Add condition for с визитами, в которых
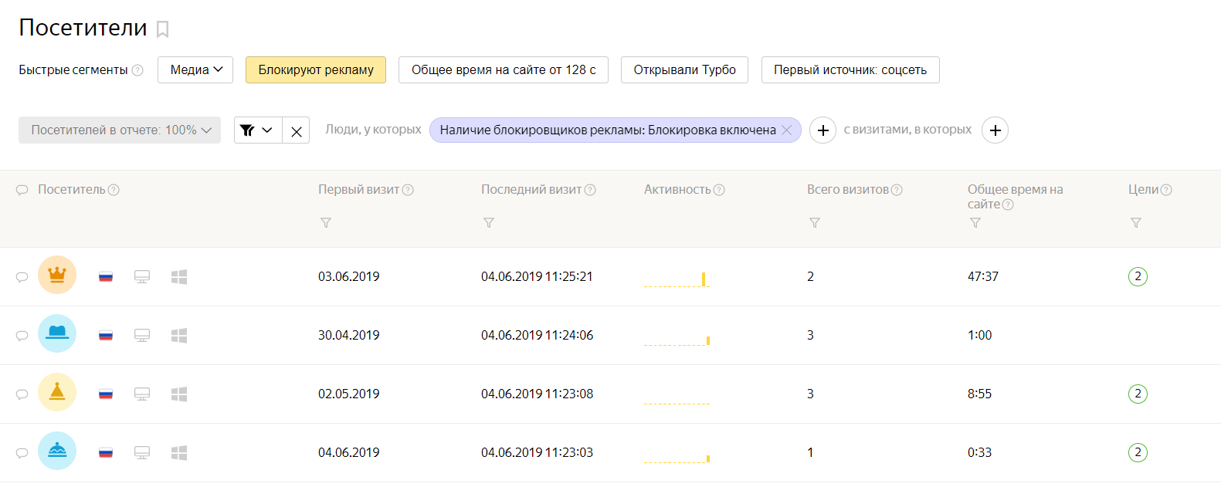Screen dimensions: 1221x487 (995, 130)
